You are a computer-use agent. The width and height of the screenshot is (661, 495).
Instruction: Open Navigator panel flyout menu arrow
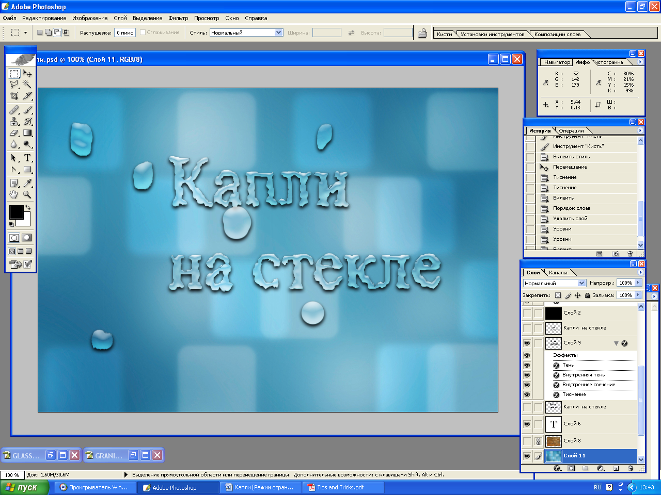(x=640, y=62)
